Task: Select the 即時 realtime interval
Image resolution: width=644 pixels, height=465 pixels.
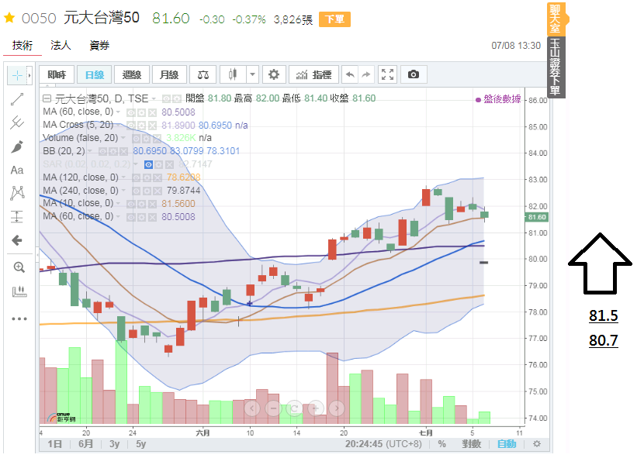Action: pos(57,74)
